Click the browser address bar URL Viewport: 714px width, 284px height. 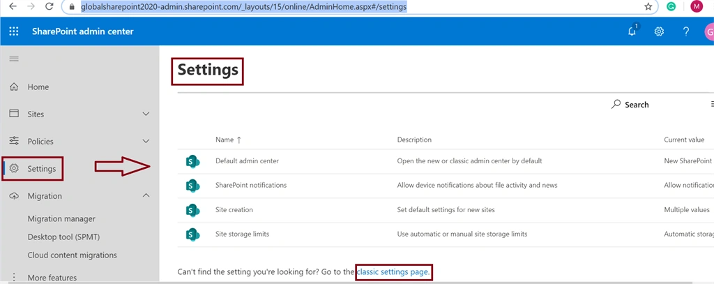click(x=243, y=7)
